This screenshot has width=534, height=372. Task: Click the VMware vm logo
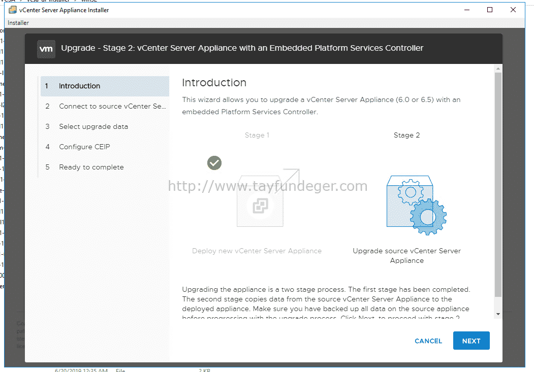(x=46, y=49)
